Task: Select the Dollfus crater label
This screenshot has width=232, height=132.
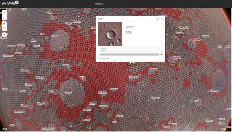Action: pyautogui.click(x=55, y=36)
